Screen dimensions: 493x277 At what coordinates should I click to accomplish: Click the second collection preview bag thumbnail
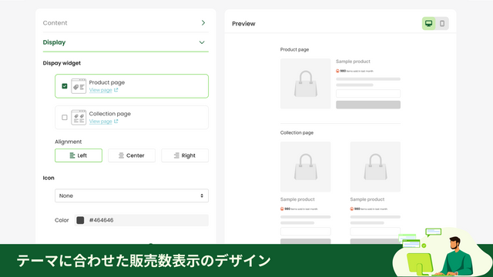click(375, 167)
